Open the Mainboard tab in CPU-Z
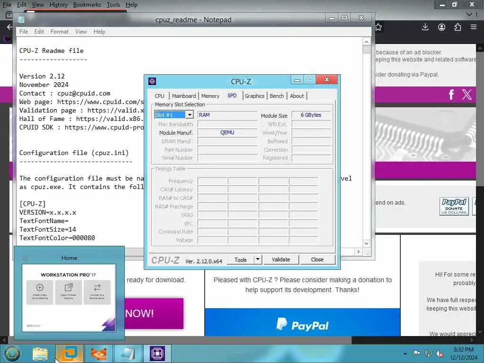Viewport: 484px width, 363px height. tap(184, 96)
